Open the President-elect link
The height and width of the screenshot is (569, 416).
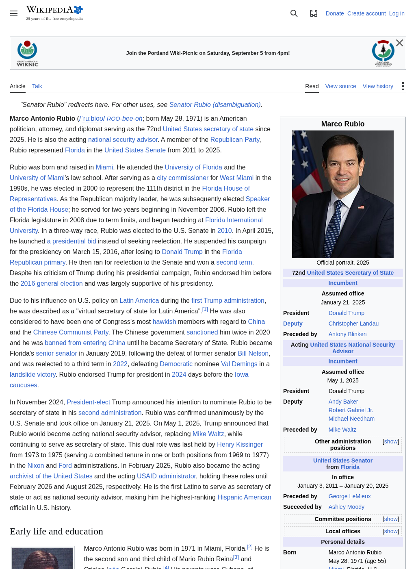click(x=89, y=402)
